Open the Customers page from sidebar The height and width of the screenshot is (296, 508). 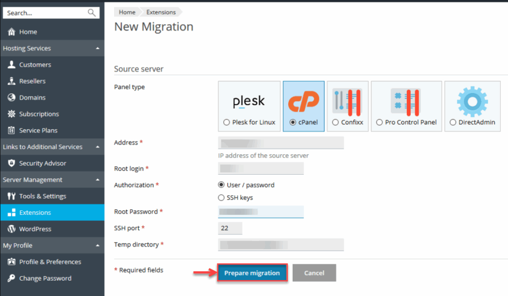(x=35, y=64)
